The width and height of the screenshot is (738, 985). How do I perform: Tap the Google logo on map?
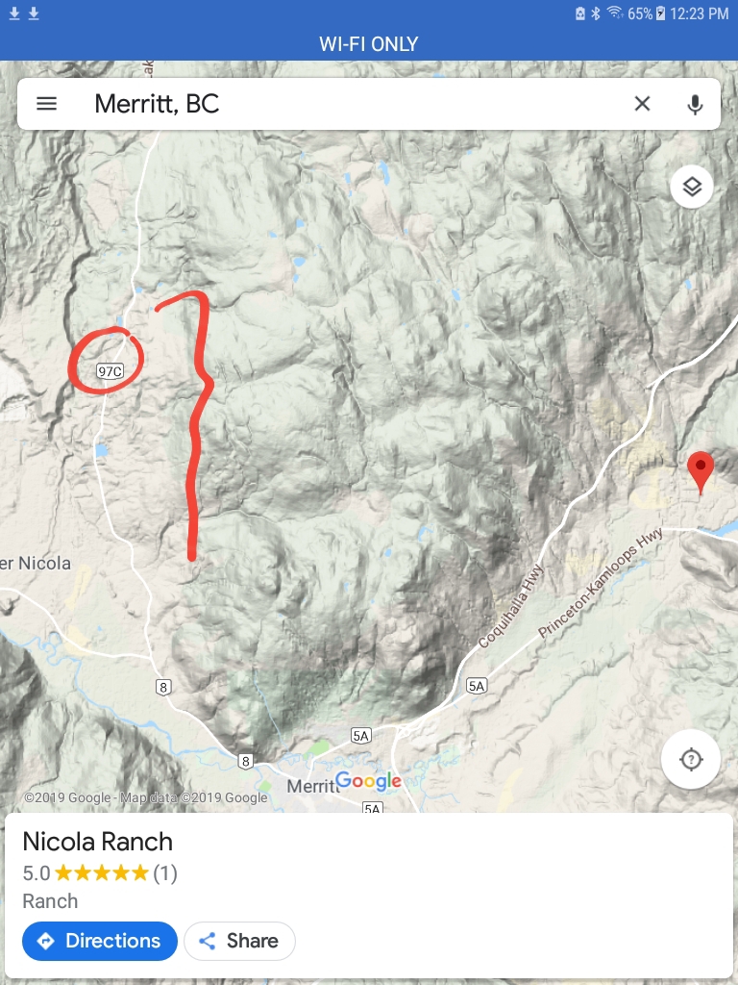[368, 781]
